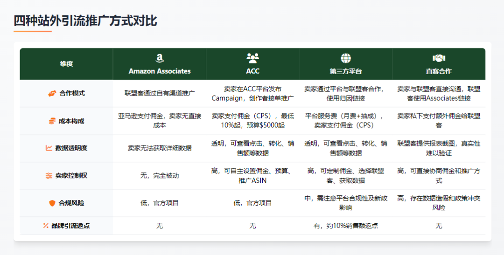
Task: Click the chart line icon beside 数据透明度
Action: tap(49, 148)
